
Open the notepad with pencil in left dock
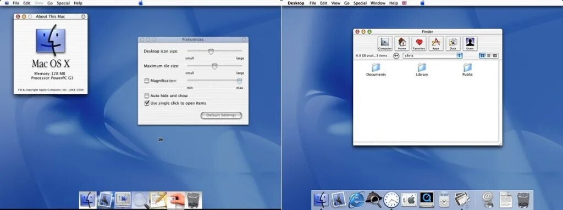pyautogui.click(x=158, y=200)
